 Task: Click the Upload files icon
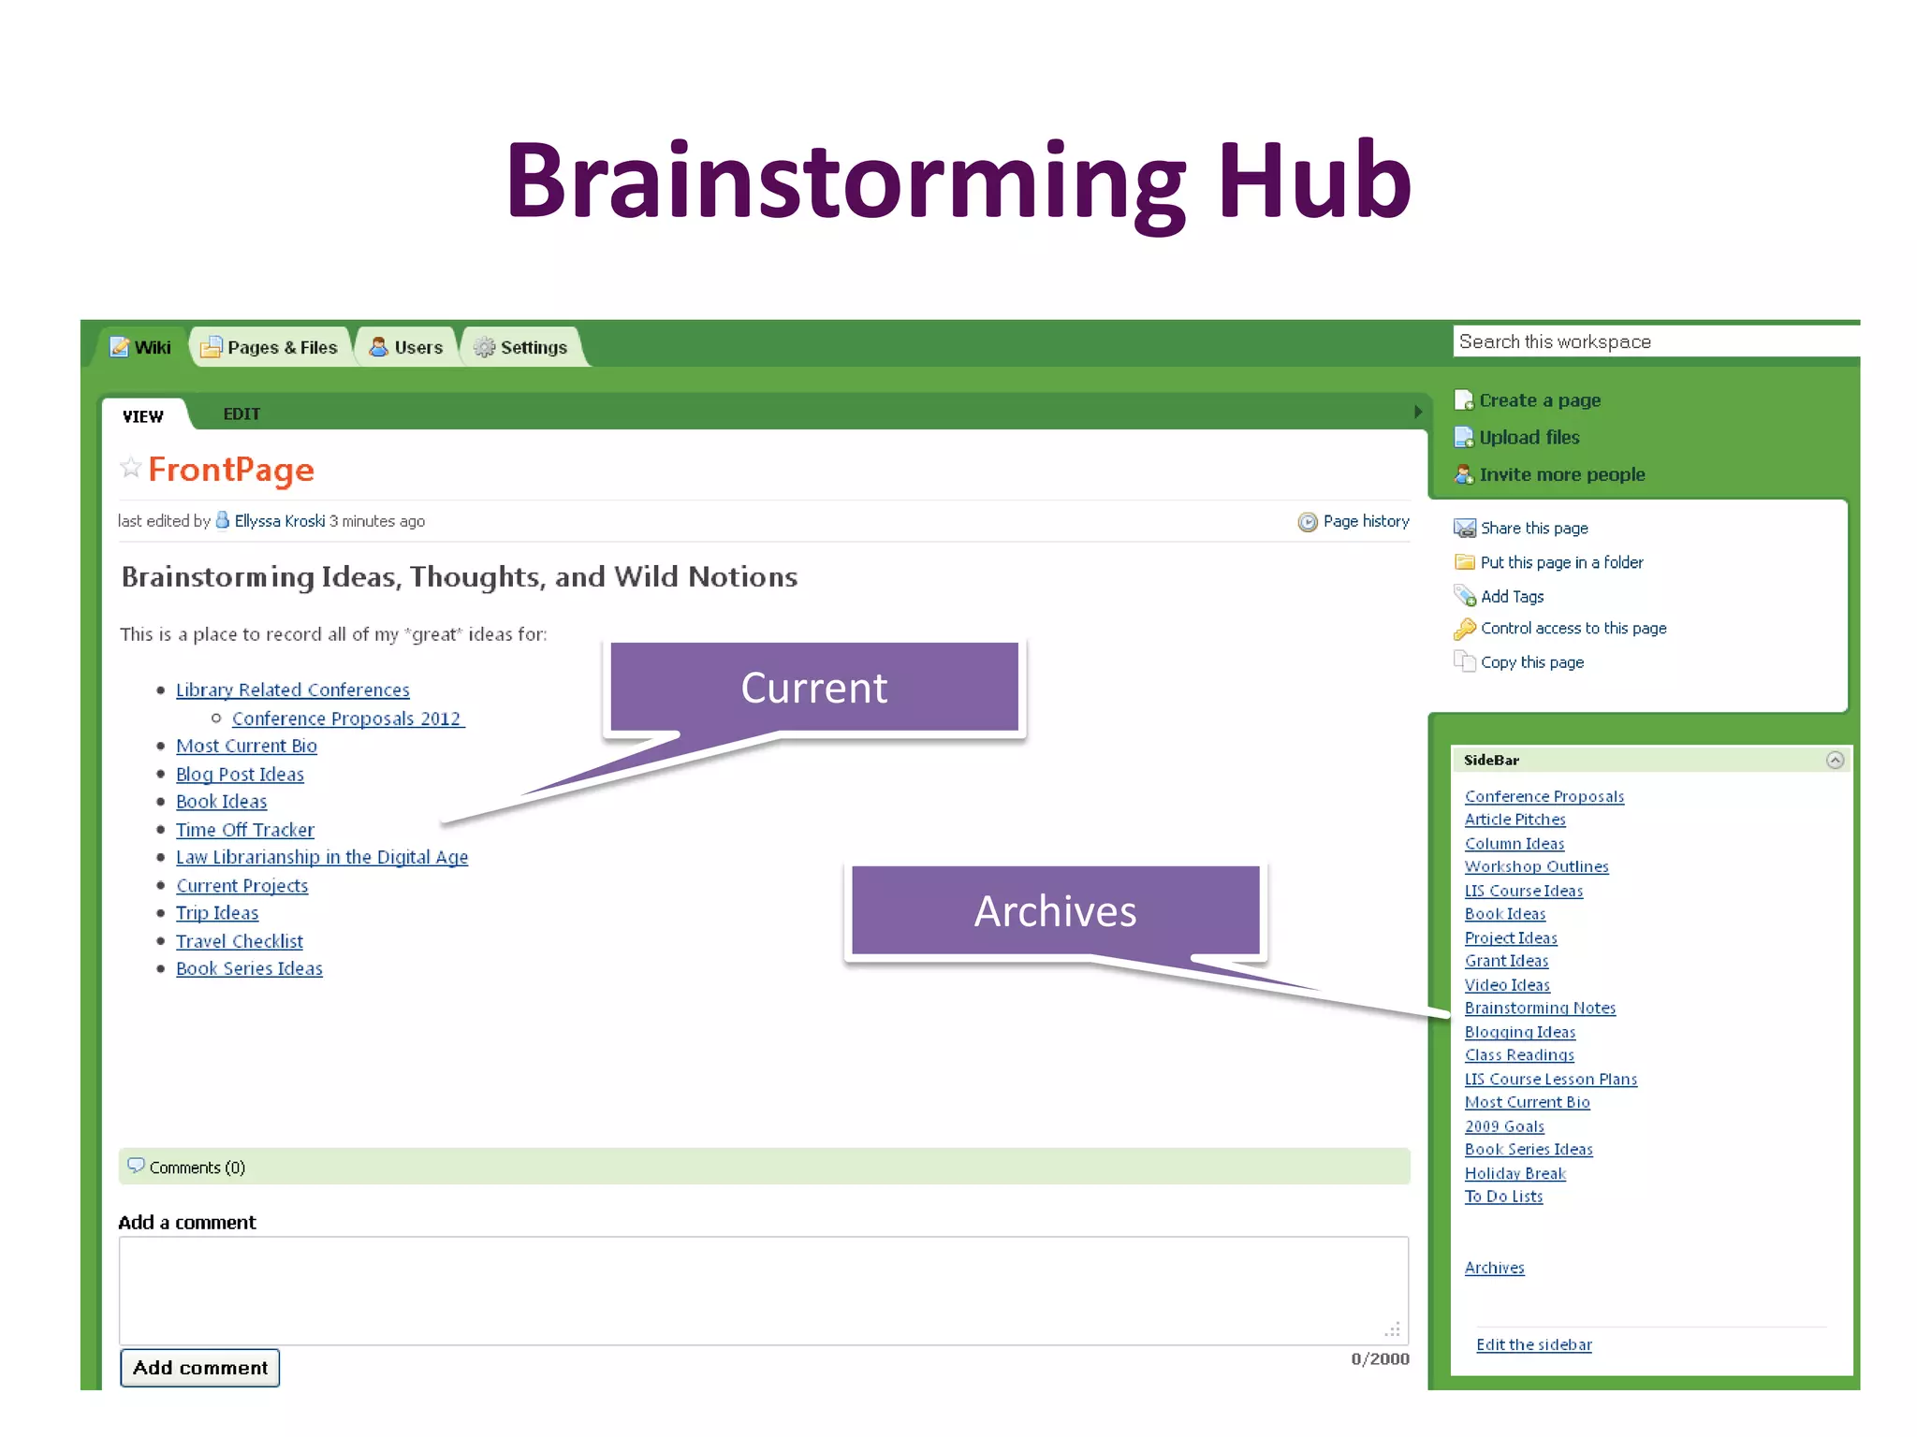coord(1463,438)
